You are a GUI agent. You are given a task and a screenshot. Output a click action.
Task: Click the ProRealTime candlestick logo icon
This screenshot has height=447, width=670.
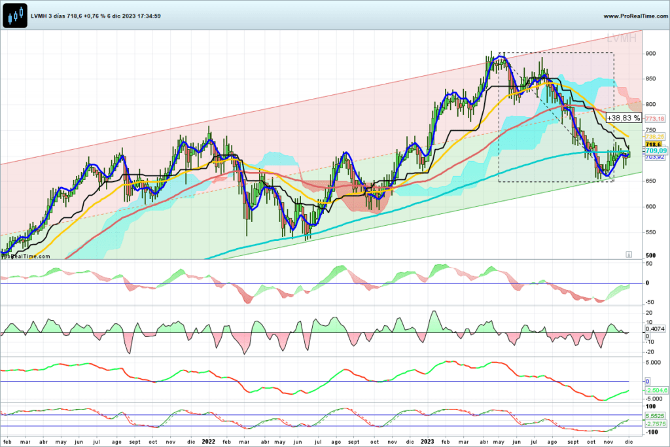15,16
